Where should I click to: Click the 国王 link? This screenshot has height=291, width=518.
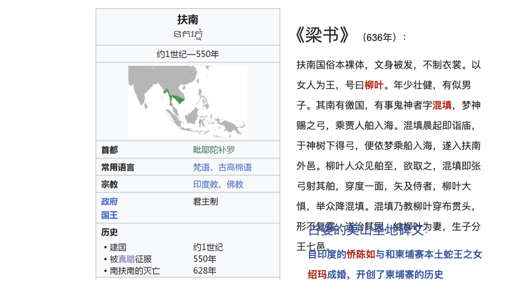tap(110, 215)
